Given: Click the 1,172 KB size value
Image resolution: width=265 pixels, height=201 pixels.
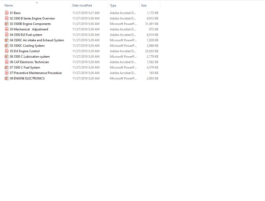Looking at the screenshot, I should [x=153, y=13].
